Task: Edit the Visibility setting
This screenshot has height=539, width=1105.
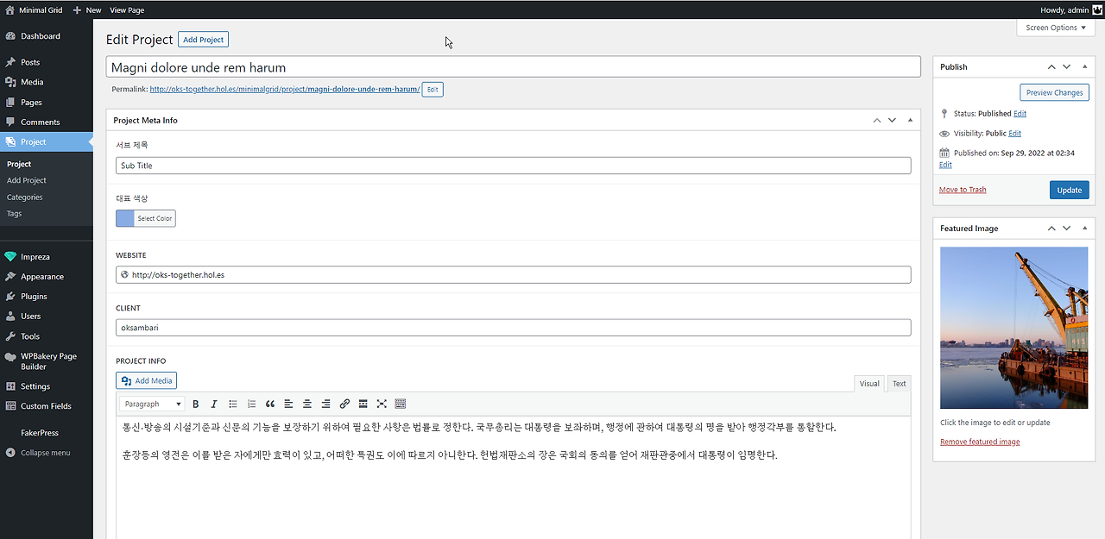Action: 1014,134
